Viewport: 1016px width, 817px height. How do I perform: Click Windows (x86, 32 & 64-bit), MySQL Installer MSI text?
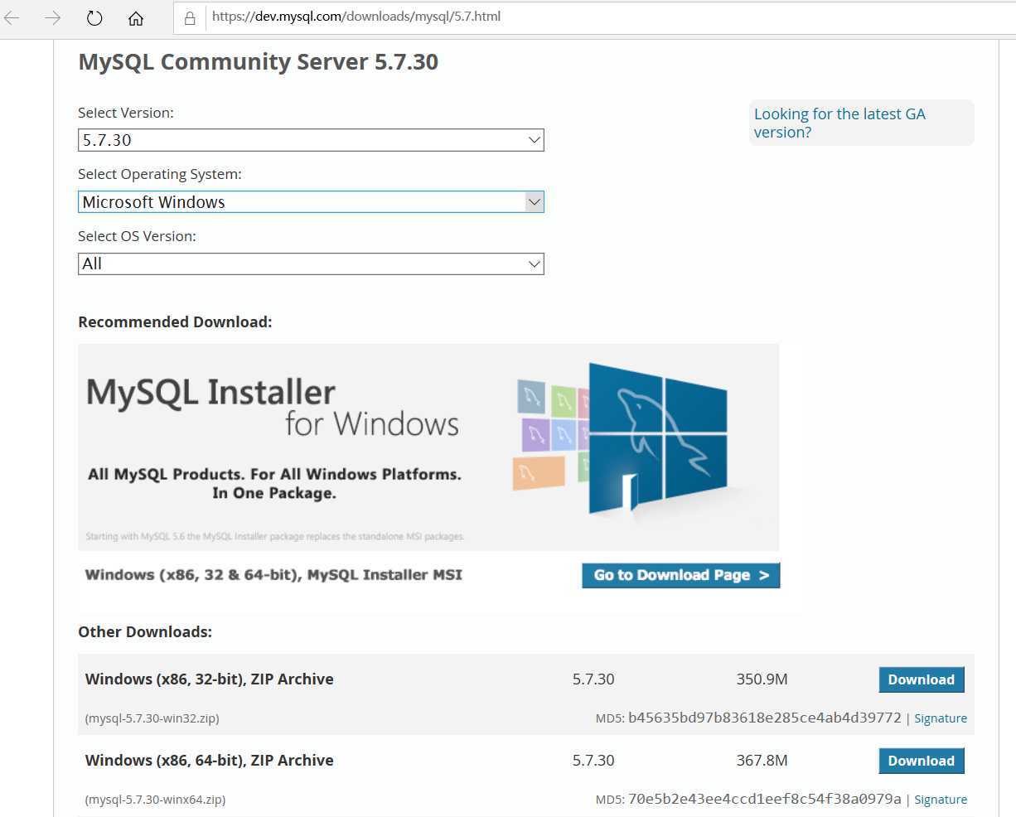[273, 575]
